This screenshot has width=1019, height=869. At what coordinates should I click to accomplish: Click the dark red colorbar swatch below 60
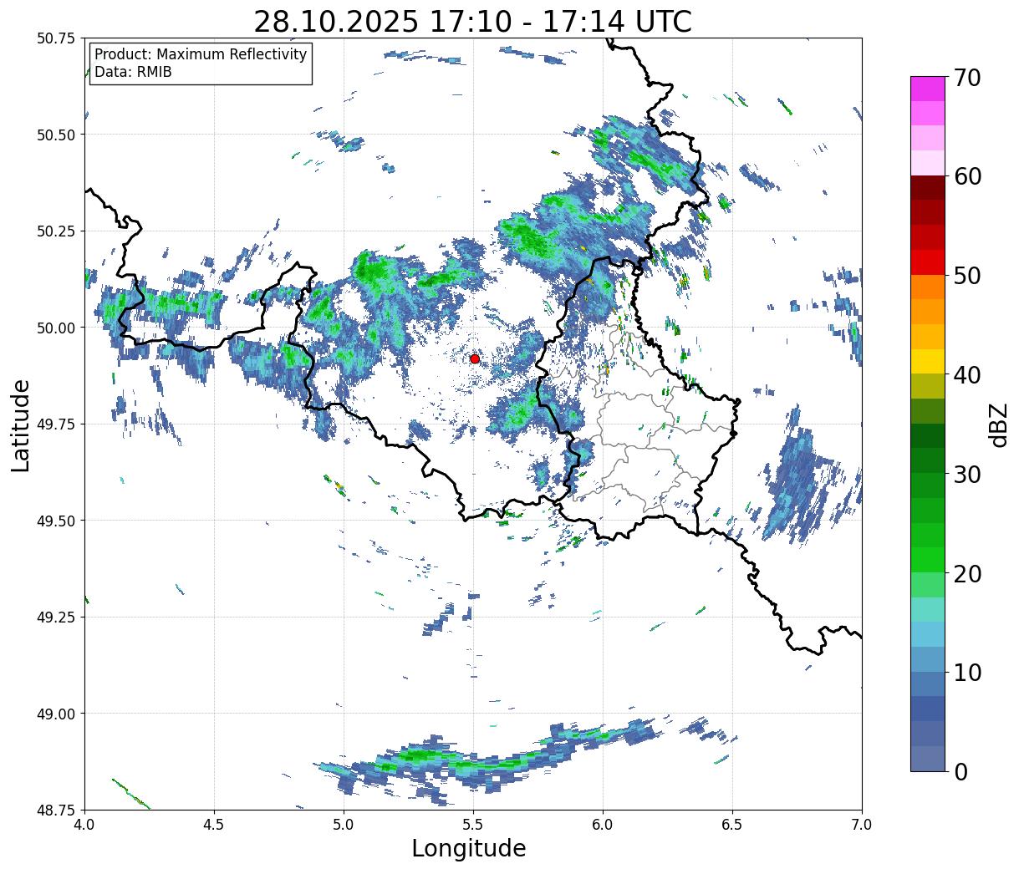coord(928,188)
